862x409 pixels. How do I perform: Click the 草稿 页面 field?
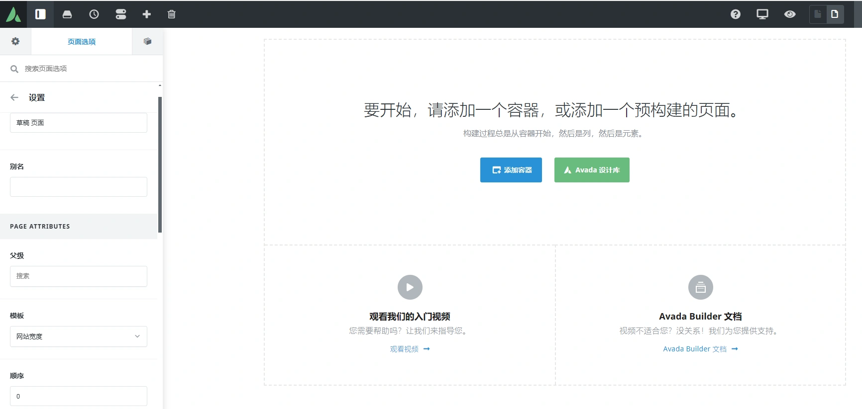tap(79, 123)
